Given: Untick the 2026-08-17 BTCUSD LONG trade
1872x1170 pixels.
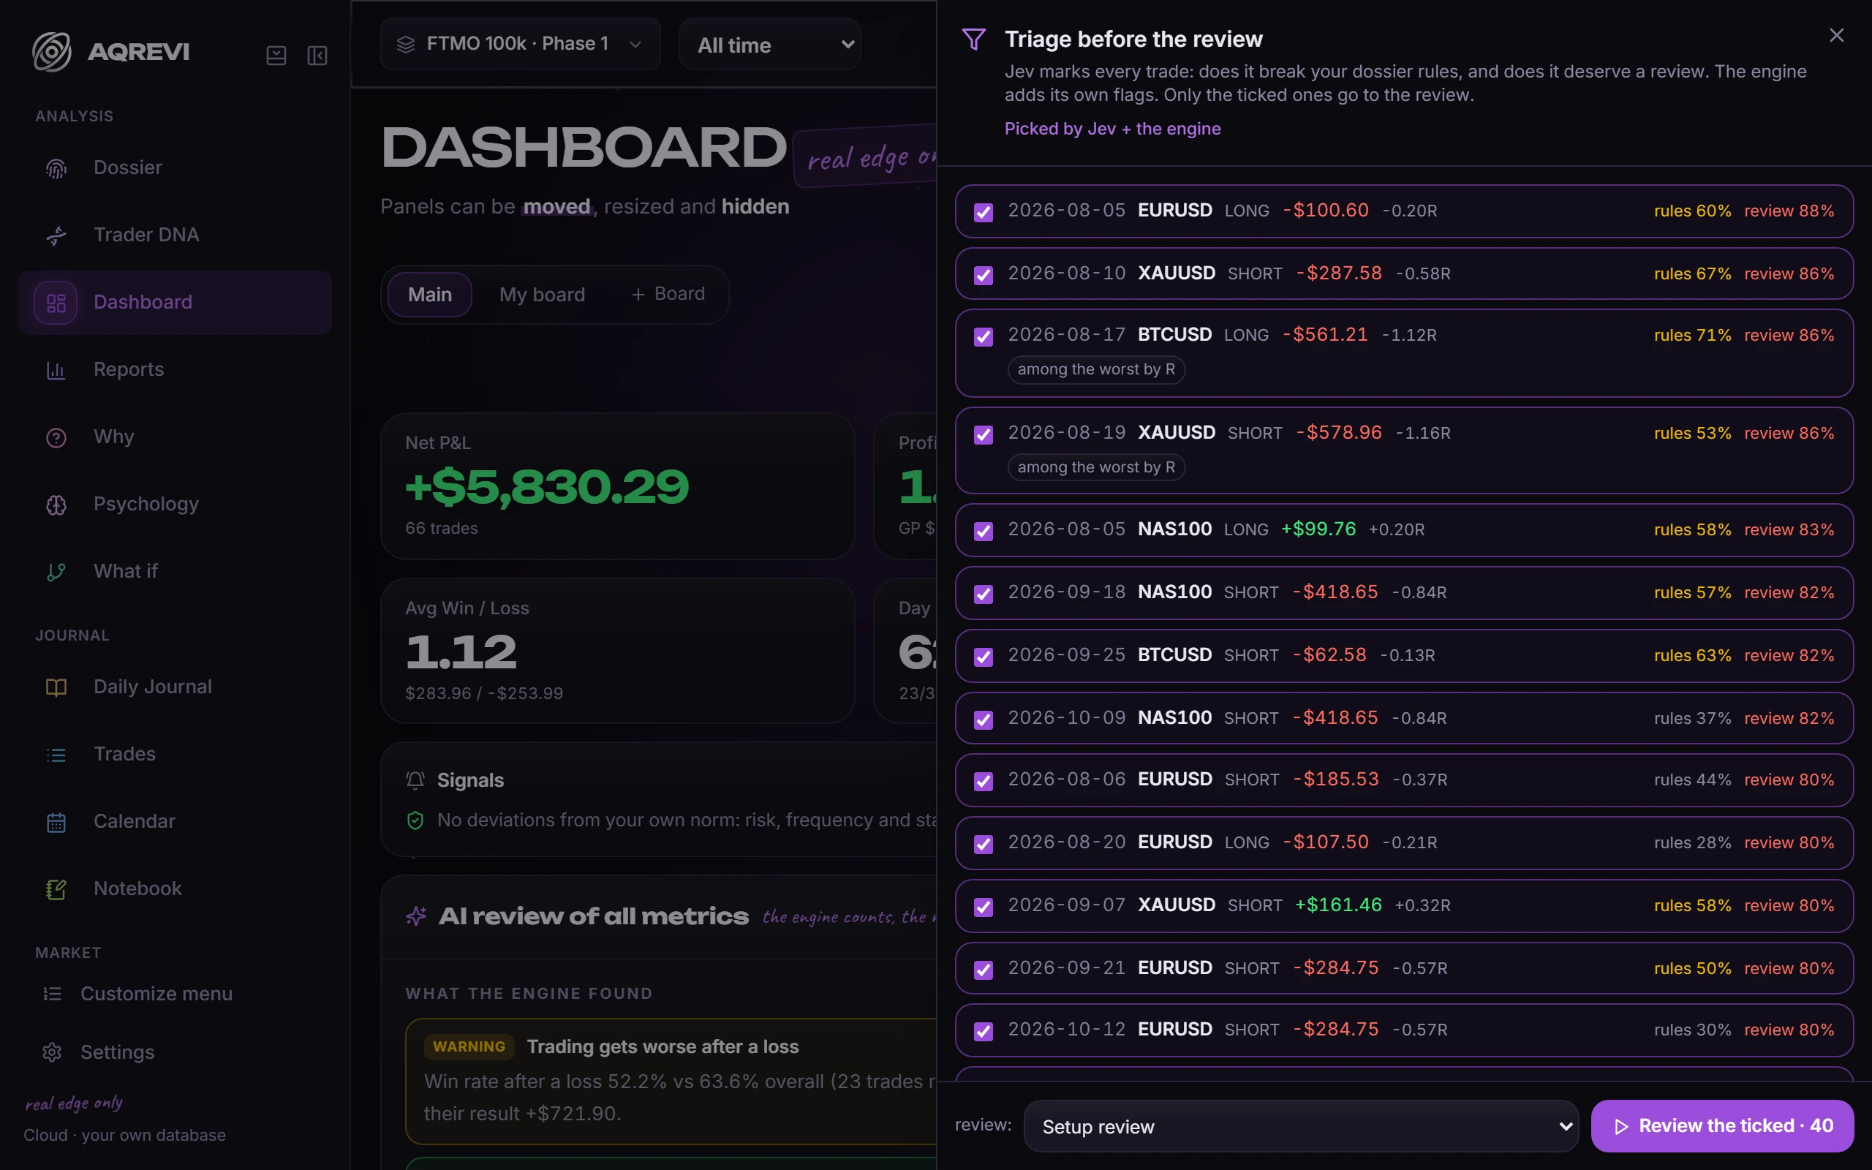Looking at the screenshot, I should click(984, 336).
